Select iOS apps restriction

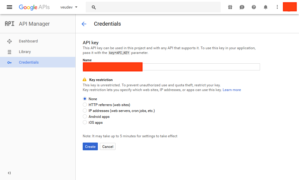pyautogui.click(x=85, y=123)
